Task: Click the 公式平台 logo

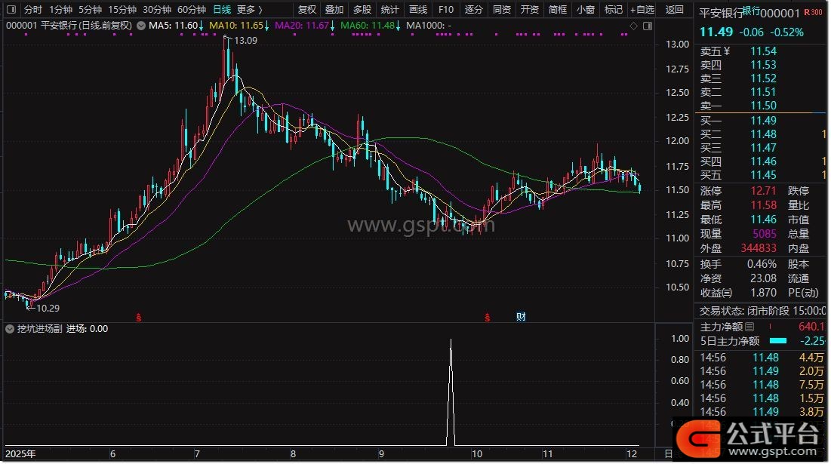Action: [748, 436]
